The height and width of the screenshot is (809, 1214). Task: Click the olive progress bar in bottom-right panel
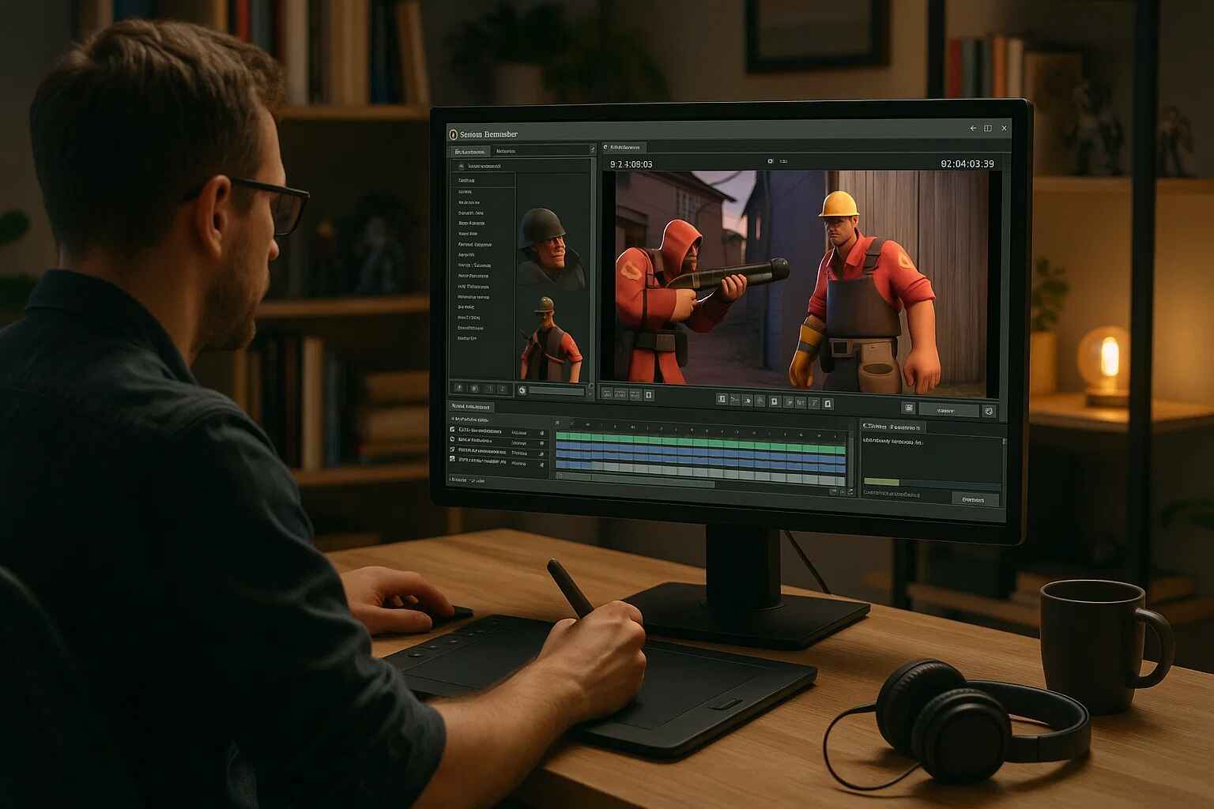pyautogui.click(x=882, y=481)
